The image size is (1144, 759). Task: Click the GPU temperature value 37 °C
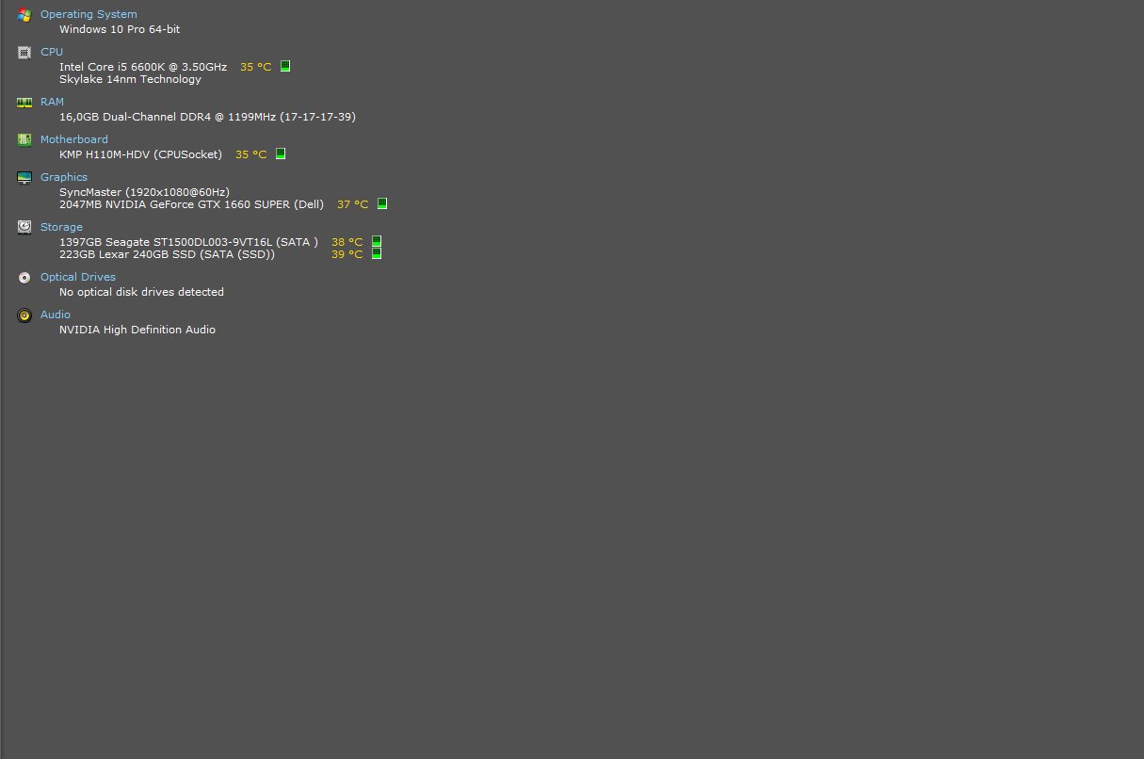tap(352, 204)
